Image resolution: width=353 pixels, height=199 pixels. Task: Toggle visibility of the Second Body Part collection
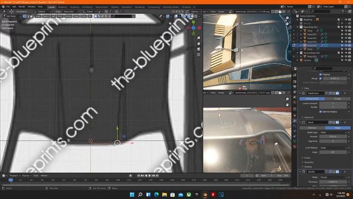346,53
